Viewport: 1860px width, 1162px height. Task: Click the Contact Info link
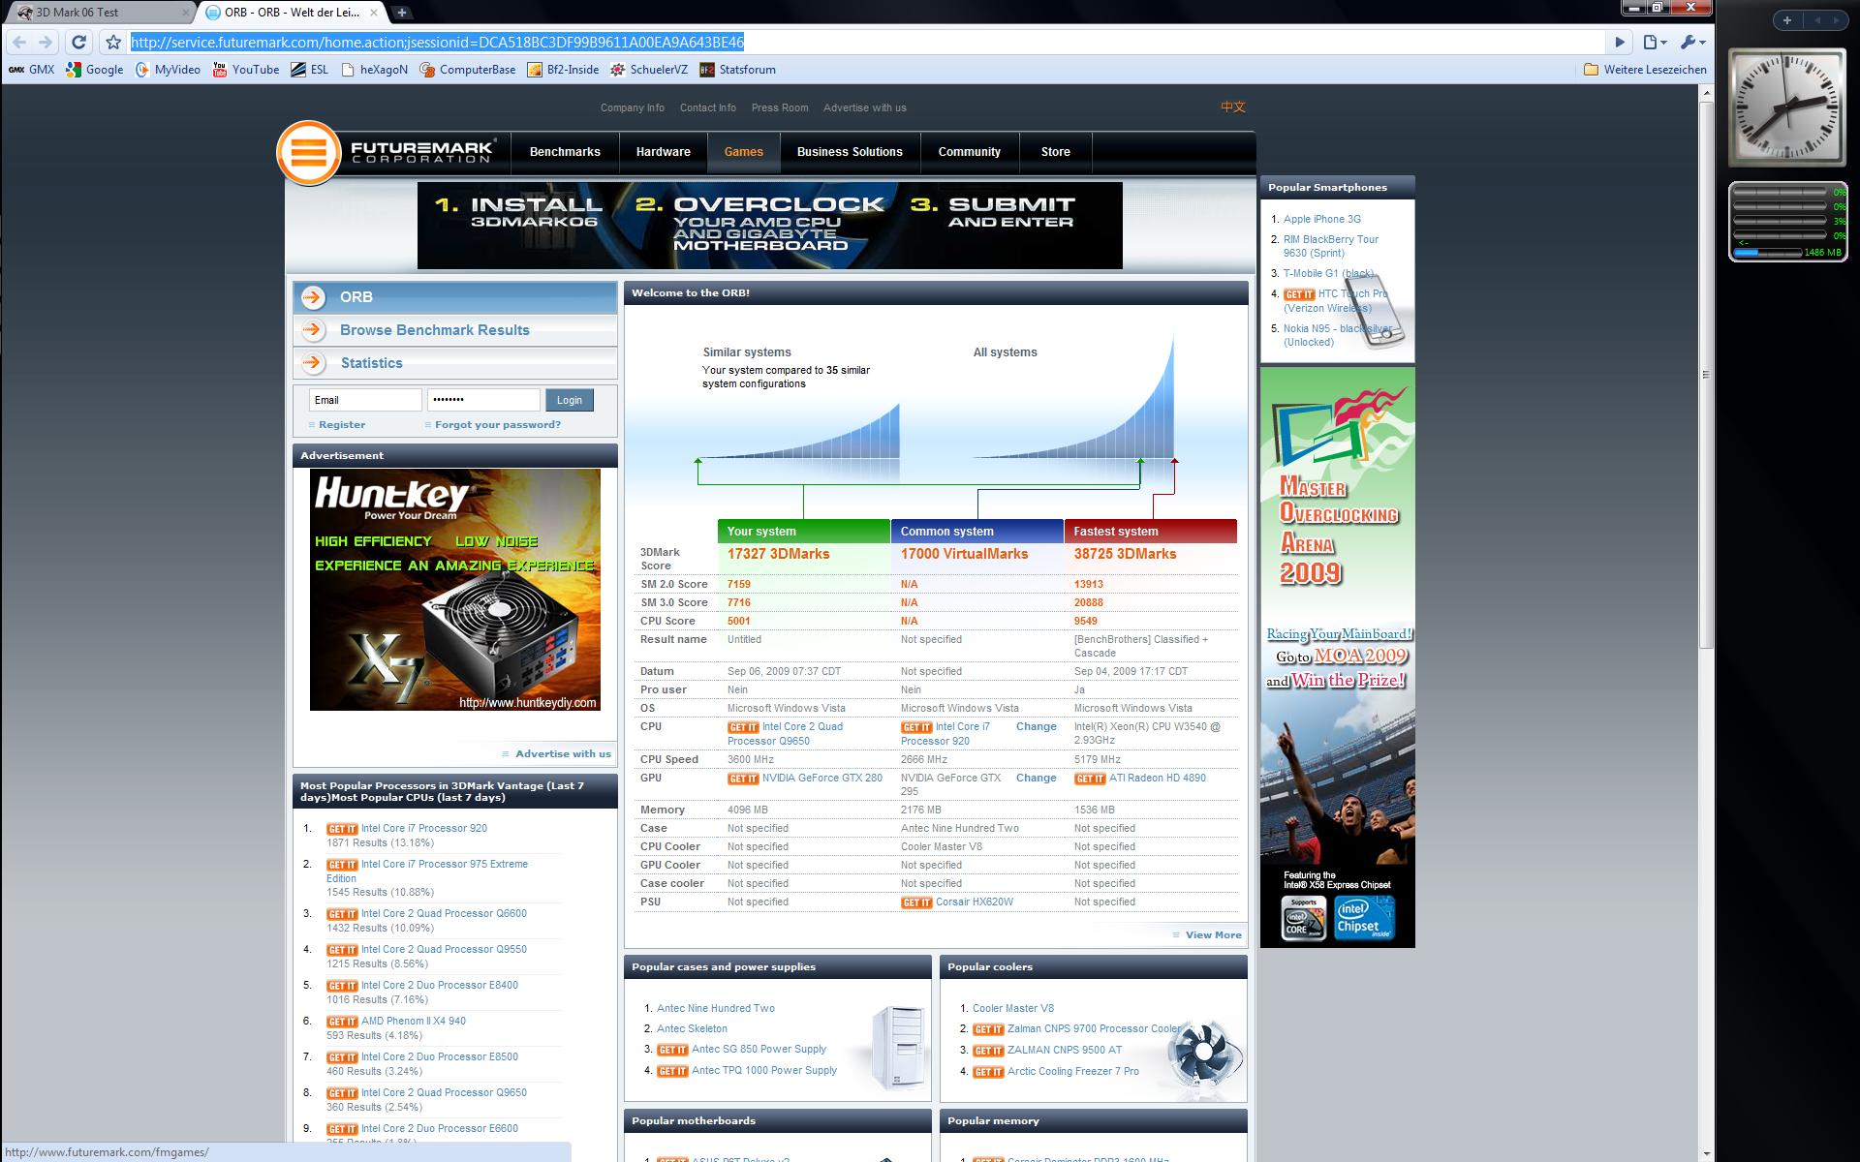(x=708, y=108)
